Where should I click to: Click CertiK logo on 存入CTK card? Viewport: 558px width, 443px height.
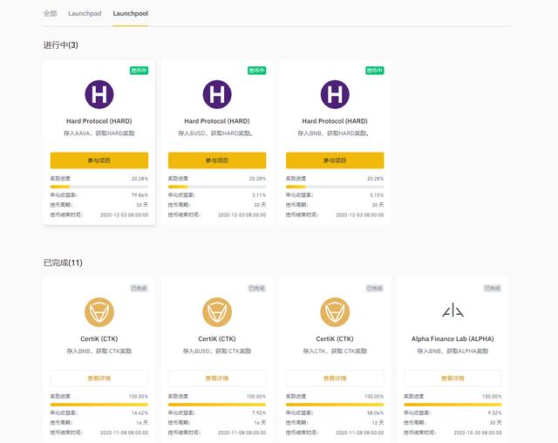coord(335,312)
